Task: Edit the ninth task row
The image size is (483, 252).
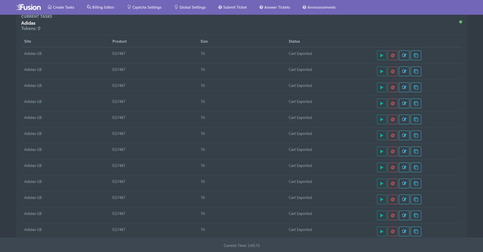Action: click(x=404, y=184)
